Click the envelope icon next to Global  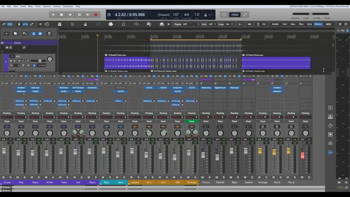click(245, 15)
